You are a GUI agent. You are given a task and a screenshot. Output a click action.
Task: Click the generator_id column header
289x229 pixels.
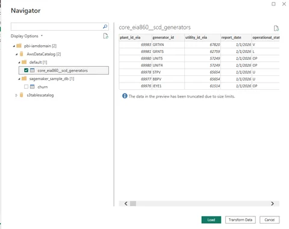pyautogui.click(x=168, y=37)
